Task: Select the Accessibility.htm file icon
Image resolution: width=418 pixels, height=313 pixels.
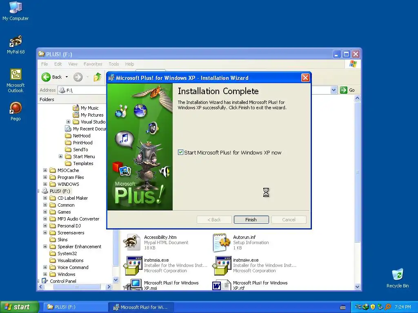Action: (132, 242)
